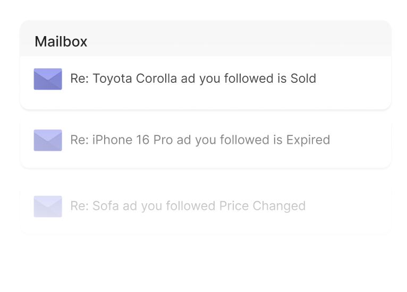Open the Sofa Price Changed email

(x=188, y=206)
